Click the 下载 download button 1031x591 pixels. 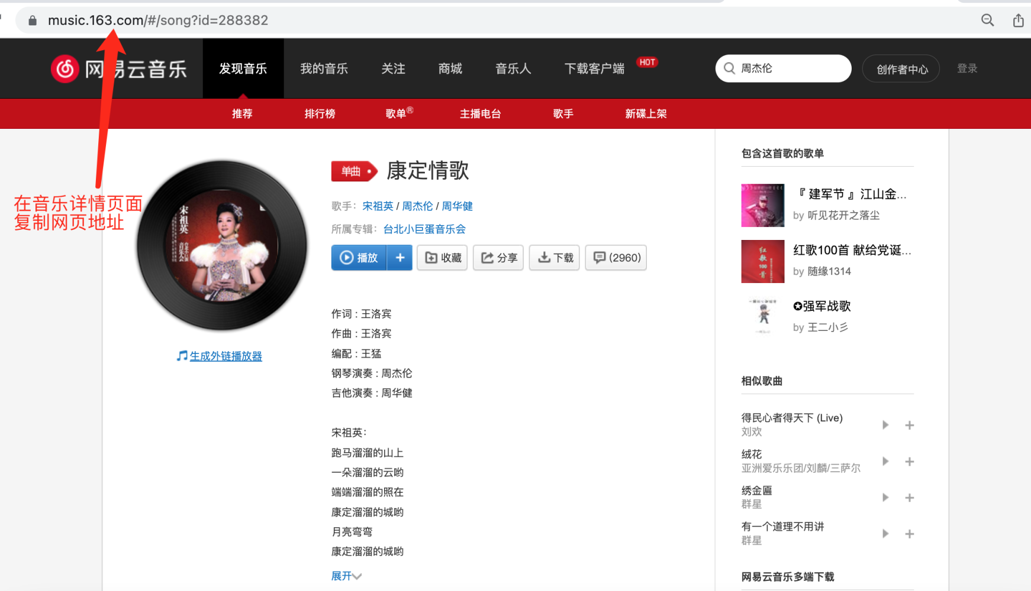click(555, 258)
